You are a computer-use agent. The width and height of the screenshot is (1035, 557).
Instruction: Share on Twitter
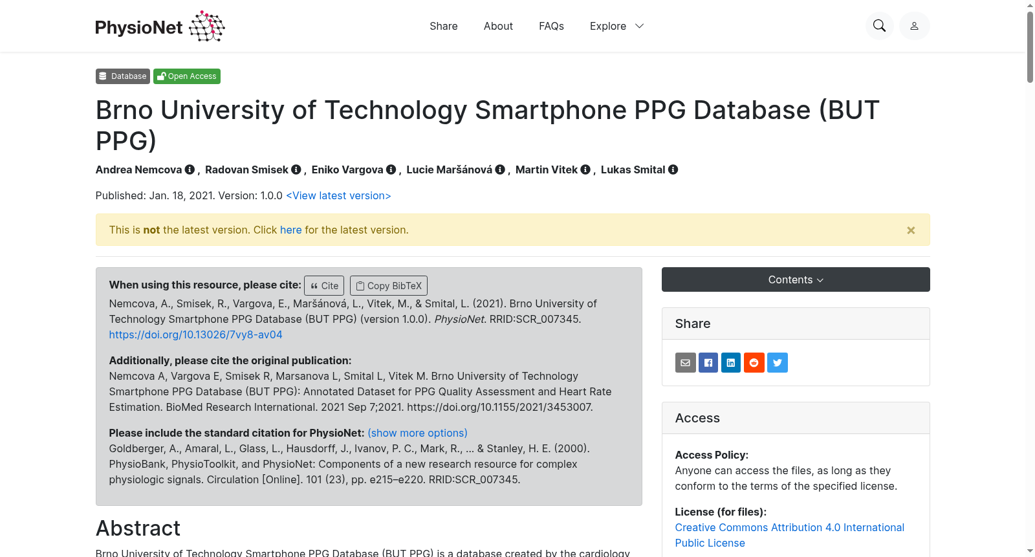pyautogui.click(x=778, y=363)
